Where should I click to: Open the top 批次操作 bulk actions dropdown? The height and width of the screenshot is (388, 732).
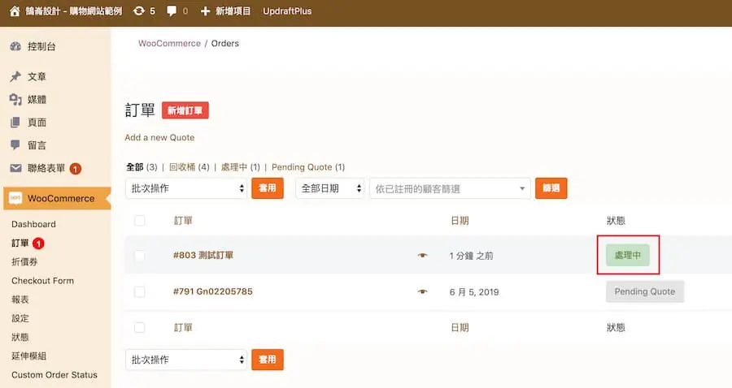(185, 188)
